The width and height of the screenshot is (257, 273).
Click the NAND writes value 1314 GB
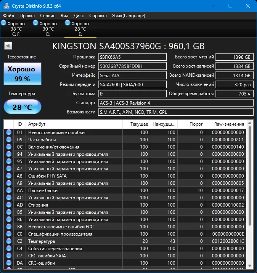[235, 75]
